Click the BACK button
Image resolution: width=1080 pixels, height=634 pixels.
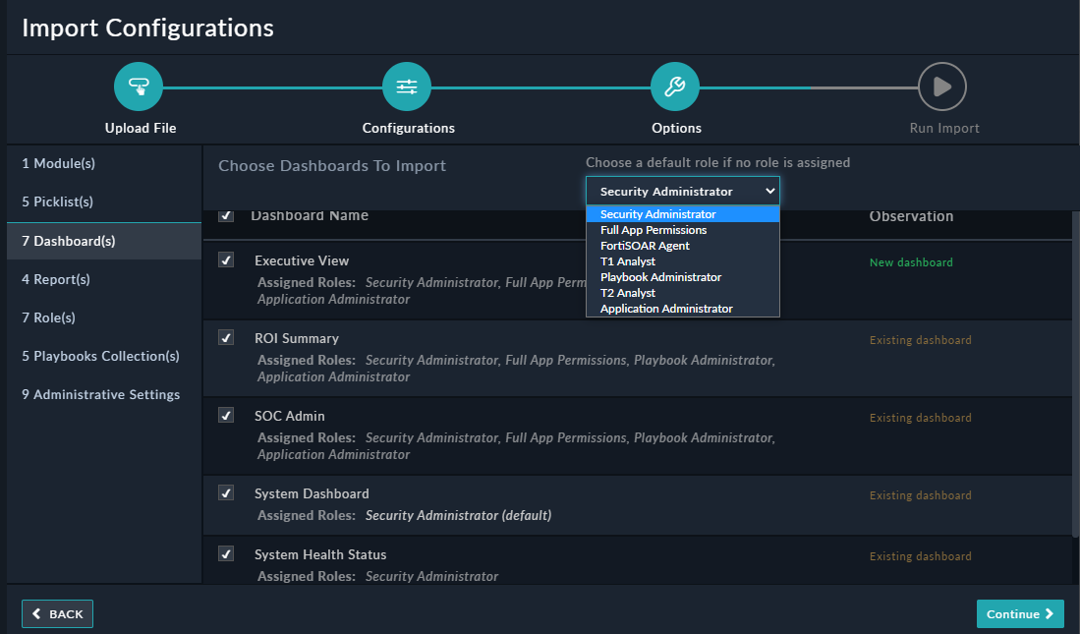point(57,613)
